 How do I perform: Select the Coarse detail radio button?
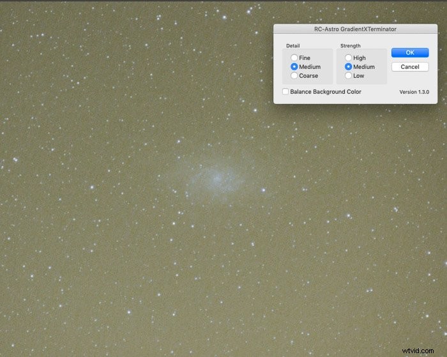tap(294, 76)
